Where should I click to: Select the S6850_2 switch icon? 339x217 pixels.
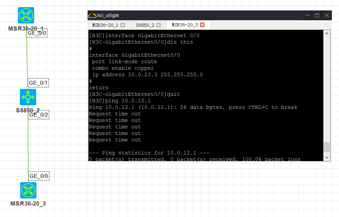[x=28, y=97]
